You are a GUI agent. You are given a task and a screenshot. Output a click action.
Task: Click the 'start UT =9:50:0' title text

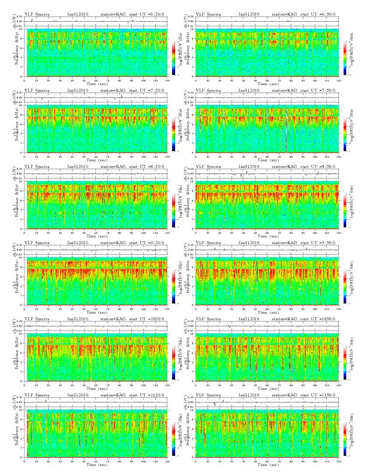tap(318, 243)
